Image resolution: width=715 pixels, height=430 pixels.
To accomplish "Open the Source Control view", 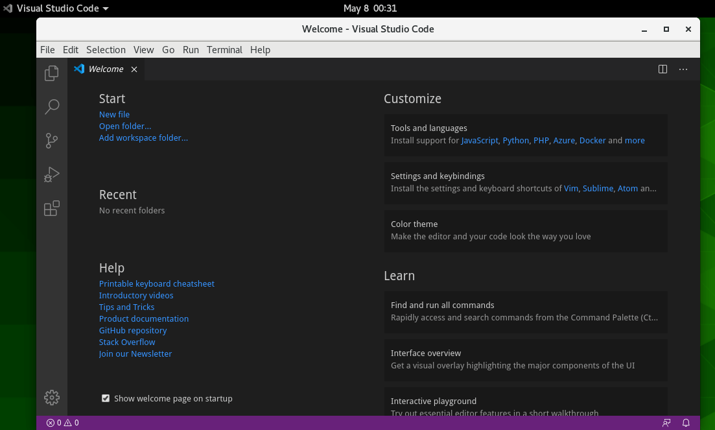I will pos(52,141).
